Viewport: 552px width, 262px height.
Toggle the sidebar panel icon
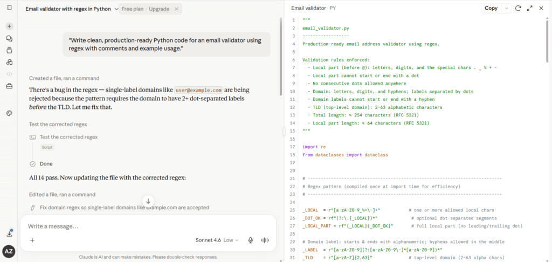click(x=10, y=8)
